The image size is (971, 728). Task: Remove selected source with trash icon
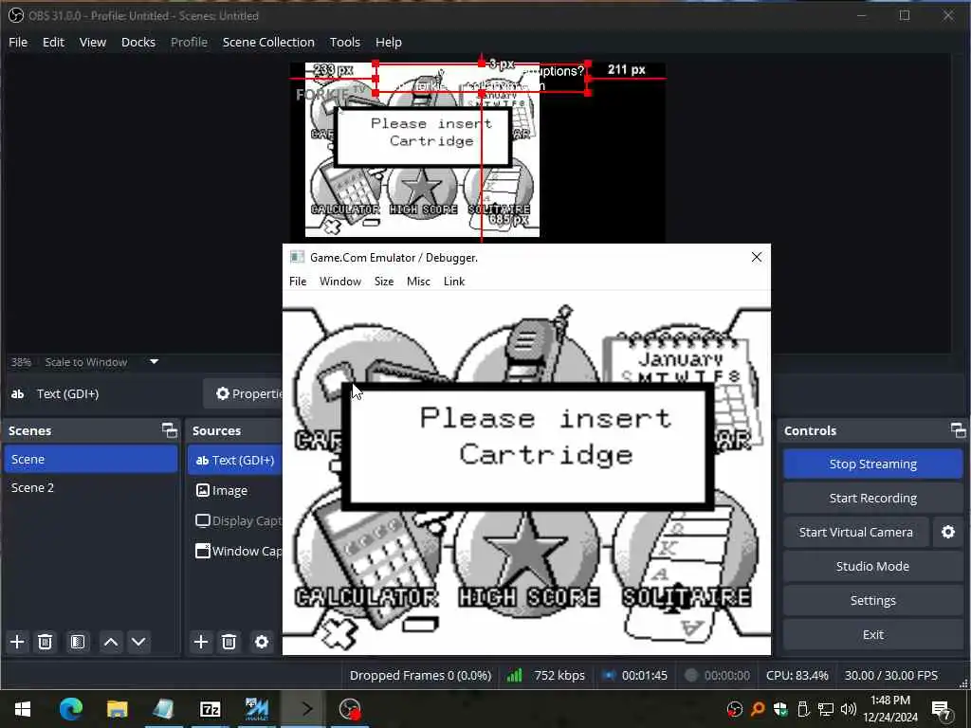tap(229, 642)
